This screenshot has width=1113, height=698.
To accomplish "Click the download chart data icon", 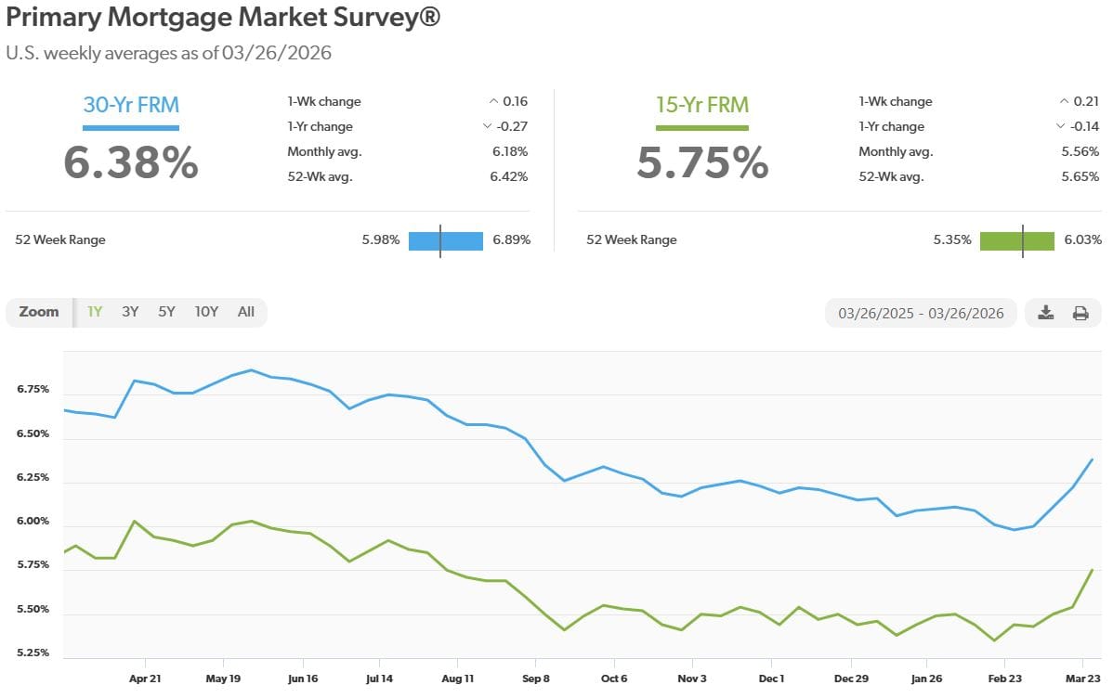I will (x=1045, y=313).
